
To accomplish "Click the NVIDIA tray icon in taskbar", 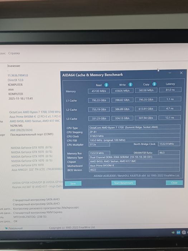I will pyautogui.click(x=173, y=233).
